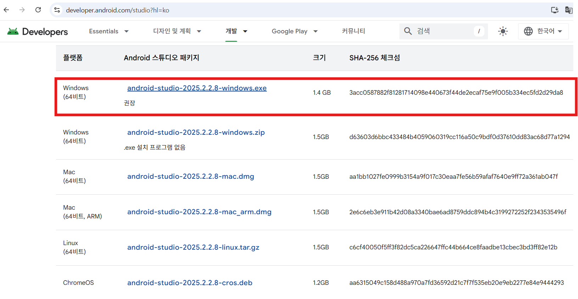
Task: Go back with the browser back arrow
Action: [6, 10]
